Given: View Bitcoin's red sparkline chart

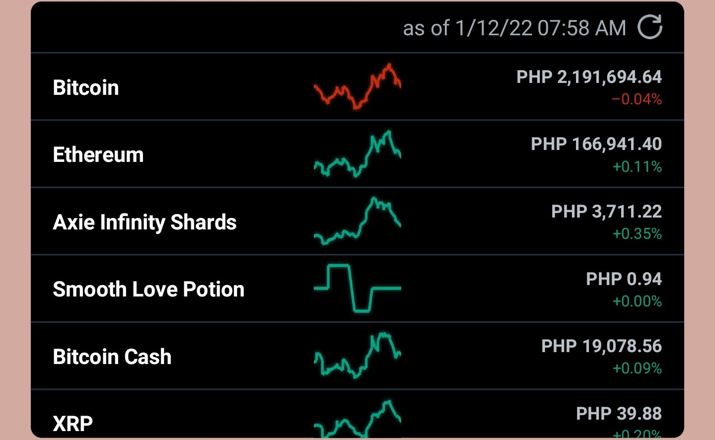Looking at the screenshot, I should tap(357, 86).
